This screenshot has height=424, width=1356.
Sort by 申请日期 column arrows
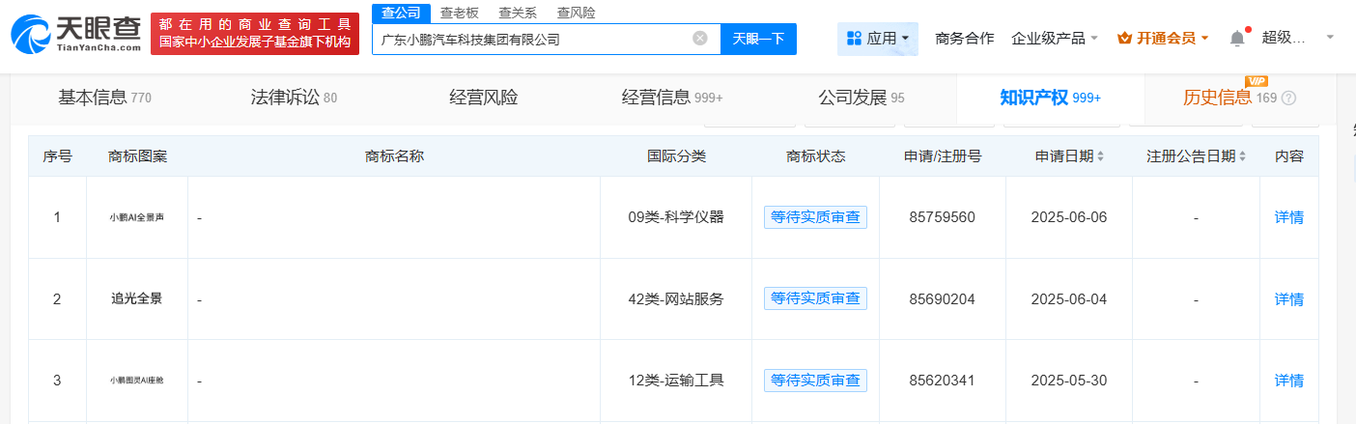pyautogui.click(x=1100, y=156)
